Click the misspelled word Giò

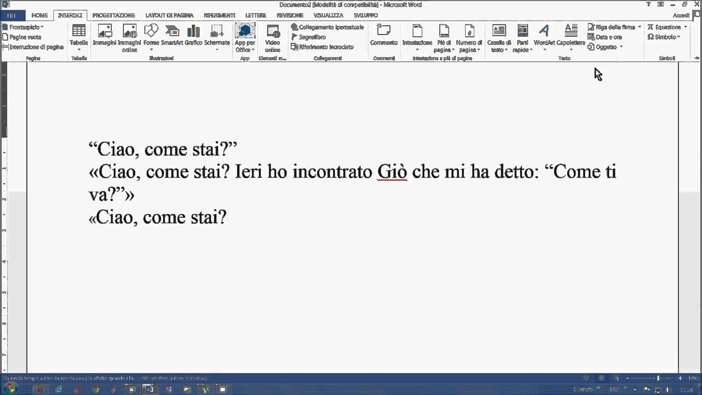tap(392, 172)
